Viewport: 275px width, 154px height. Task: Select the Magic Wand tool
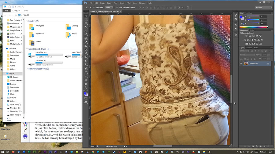pos(86,27)
